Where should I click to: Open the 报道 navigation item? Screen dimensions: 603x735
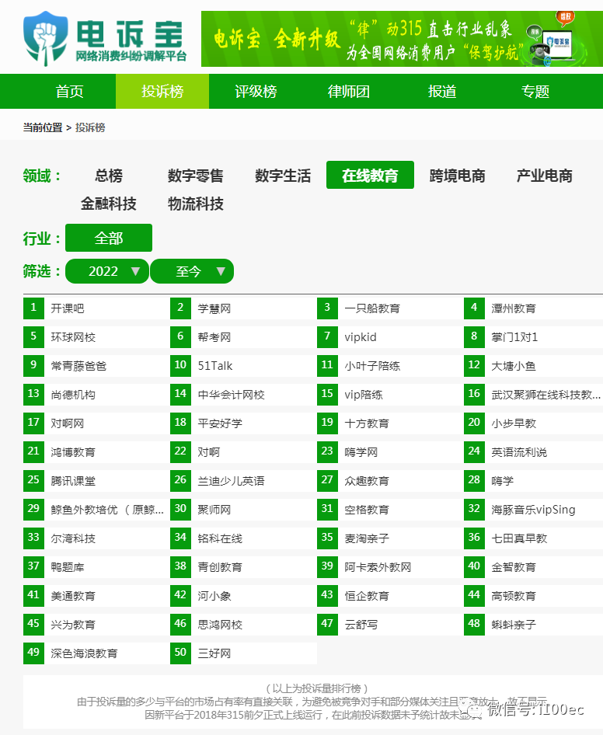441,92
